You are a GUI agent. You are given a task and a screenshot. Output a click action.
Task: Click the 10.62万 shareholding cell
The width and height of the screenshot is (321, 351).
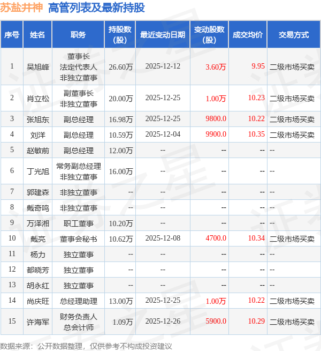(121, 239)
